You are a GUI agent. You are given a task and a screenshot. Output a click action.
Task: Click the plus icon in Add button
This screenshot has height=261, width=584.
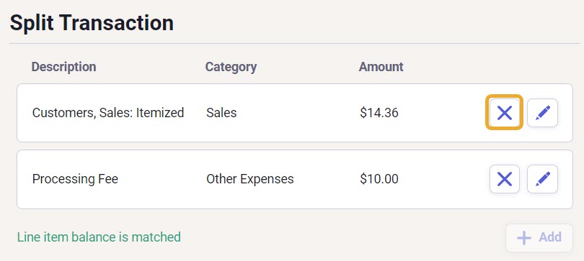point(524,237)
